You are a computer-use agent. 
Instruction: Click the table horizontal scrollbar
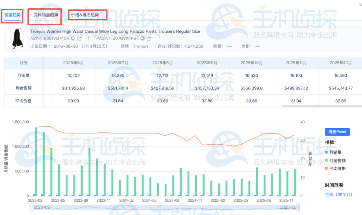tap(322, 106)
